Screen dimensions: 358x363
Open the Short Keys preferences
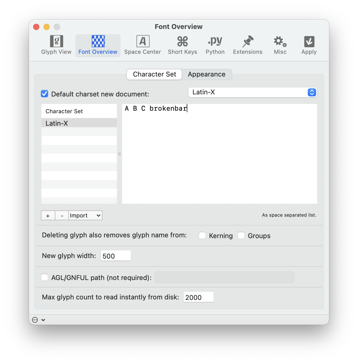click(182, 45)
